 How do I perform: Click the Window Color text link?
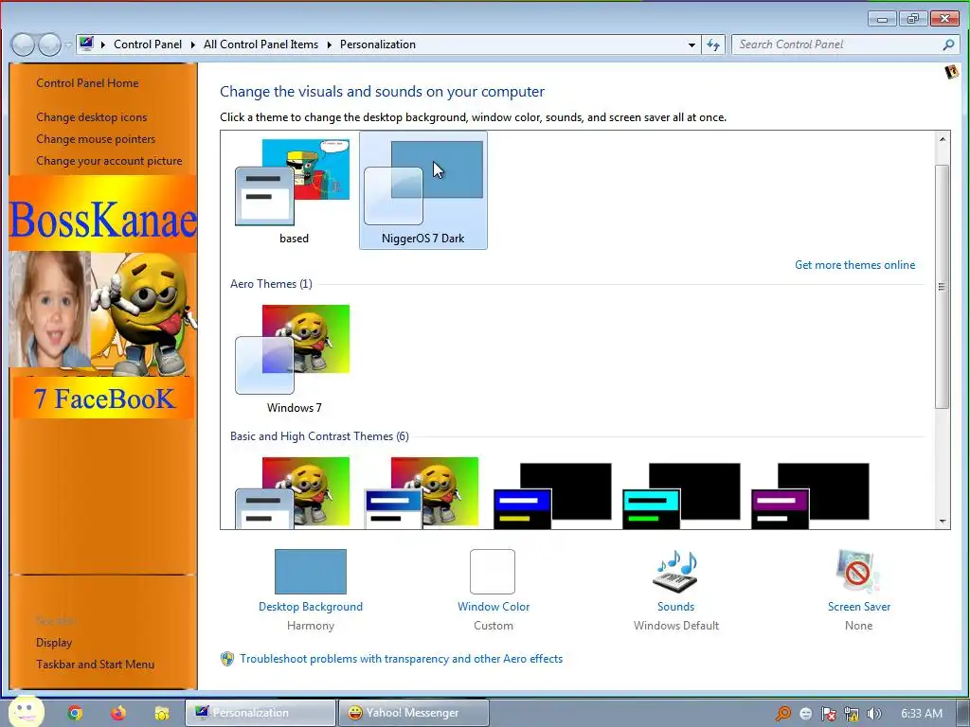(x=494, y=607)
